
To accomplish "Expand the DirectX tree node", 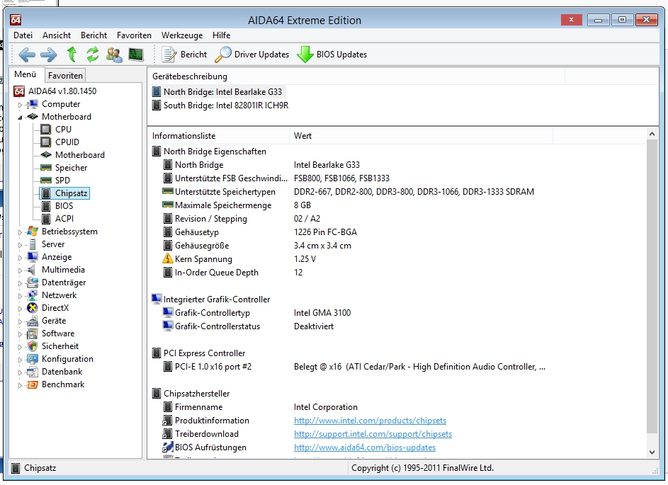I will (x=20, y=309).
